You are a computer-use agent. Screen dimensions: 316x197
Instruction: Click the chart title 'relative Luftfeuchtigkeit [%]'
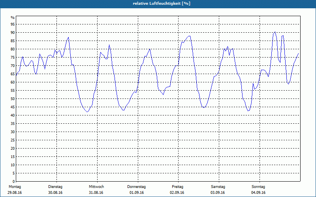coord(162,4)
